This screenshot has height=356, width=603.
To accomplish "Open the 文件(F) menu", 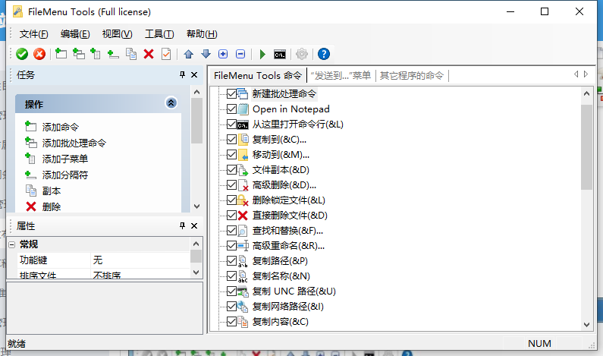I will [x=34, y=34].
